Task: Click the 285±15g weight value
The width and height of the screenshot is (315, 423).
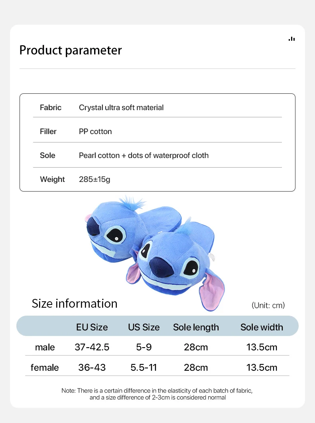Action: tap(94, 179)
